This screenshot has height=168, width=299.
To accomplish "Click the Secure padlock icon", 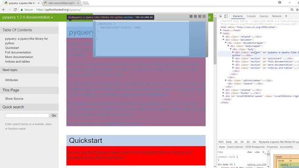I will coord(22,9).
